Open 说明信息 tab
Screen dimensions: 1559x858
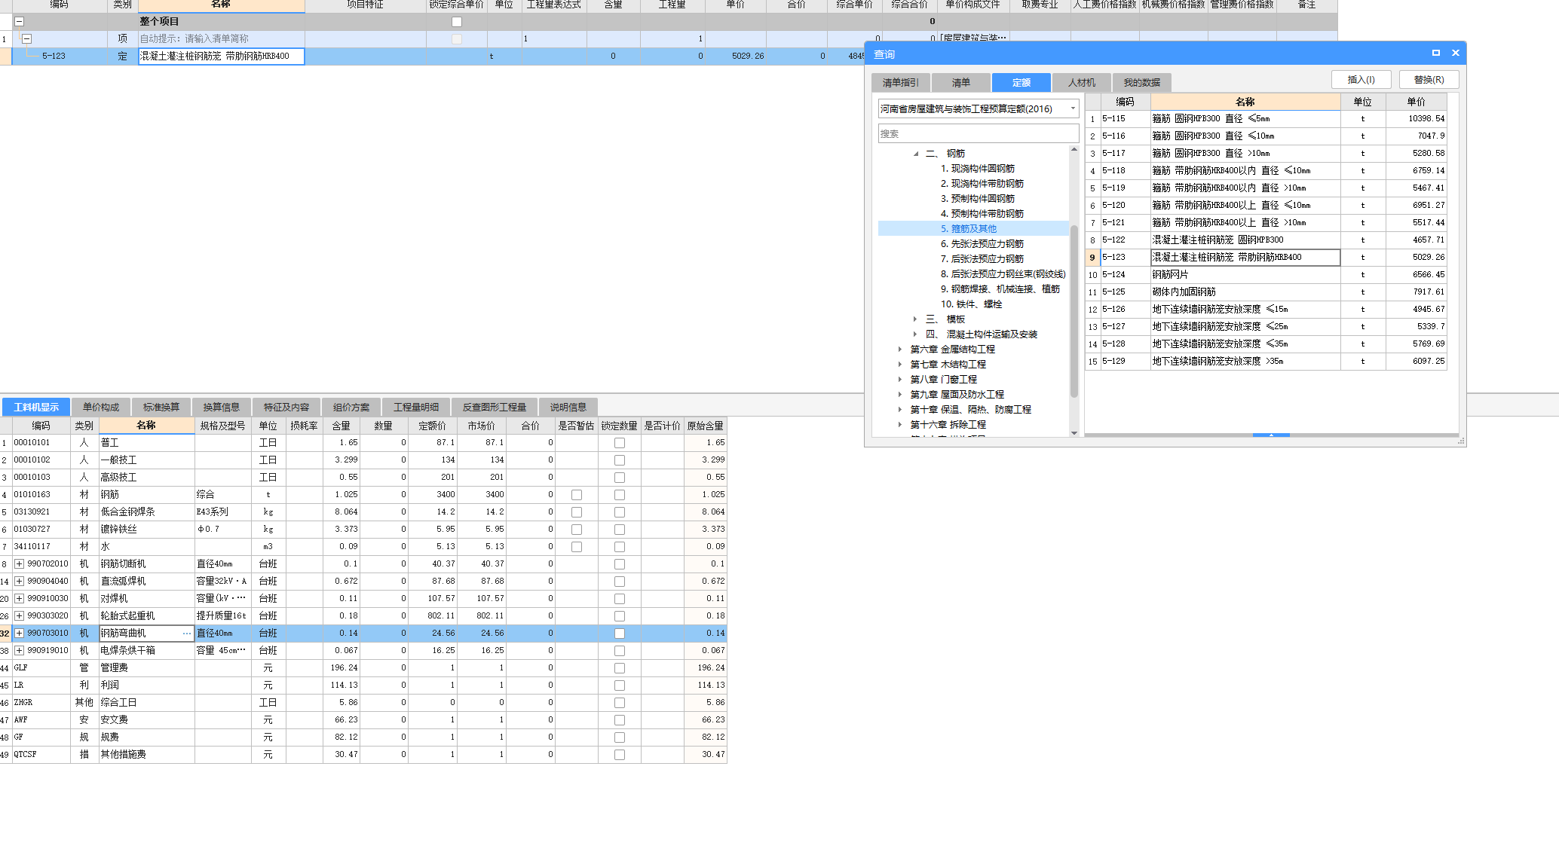coord(568,408)
